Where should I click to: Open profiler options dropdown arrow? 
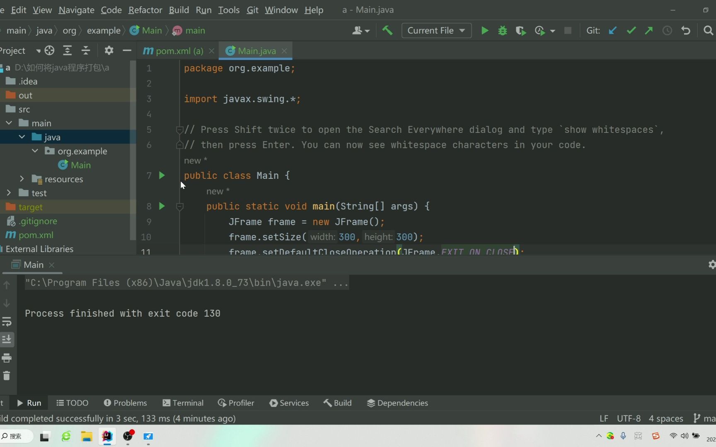click(x=552, y=31)
